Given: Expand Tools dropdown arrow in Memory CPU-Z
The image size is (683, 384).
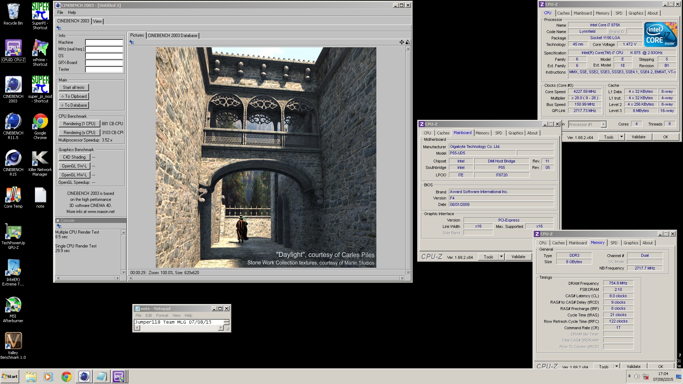Looking at the screenshot, I should point(616,366).
